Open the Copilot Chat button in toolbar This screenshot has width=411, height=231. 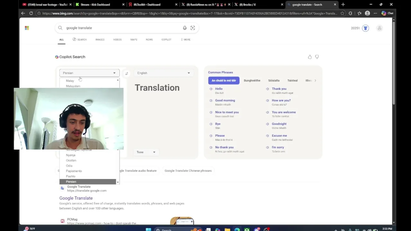coord(387,13)
